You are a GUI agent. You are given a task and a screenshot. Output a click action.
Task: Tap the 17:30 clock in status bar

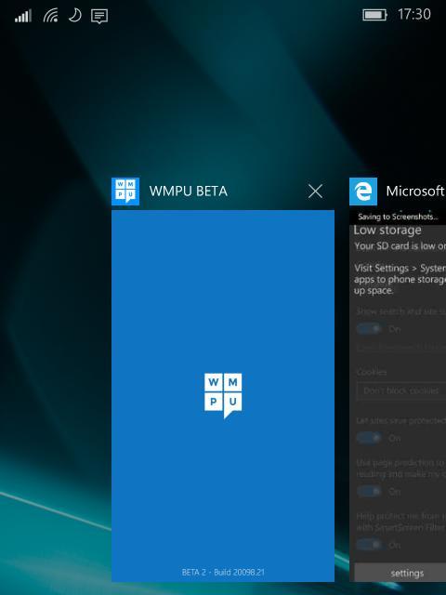coord(414,15)
